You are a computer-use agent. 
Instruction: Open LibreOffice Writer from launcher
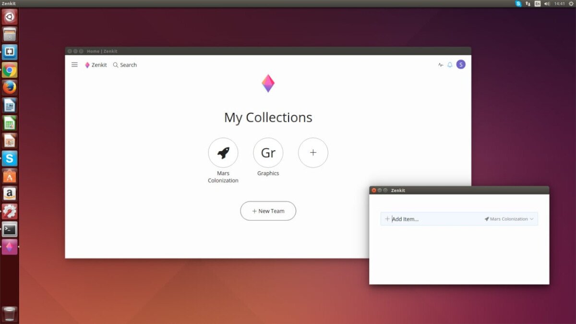(x=10, y=105)
